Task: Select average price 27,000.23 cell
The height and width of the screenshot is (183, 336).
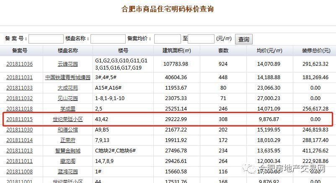Action: pyautogui.click(x=269, y=98)
